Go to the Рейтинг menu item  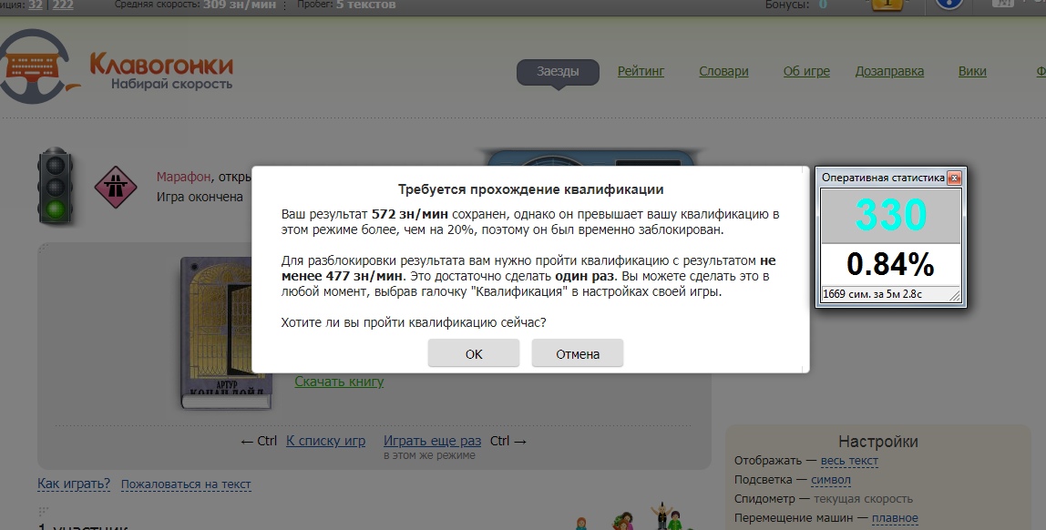coord(641,71)
